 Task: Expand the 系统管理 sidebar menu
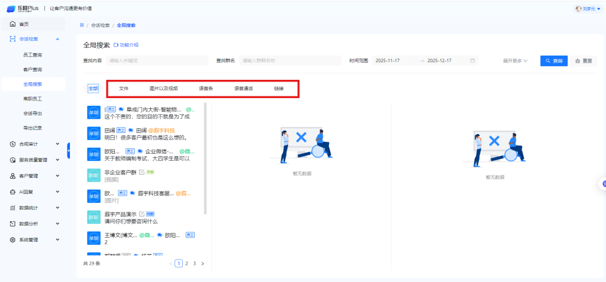coord(57,240)
